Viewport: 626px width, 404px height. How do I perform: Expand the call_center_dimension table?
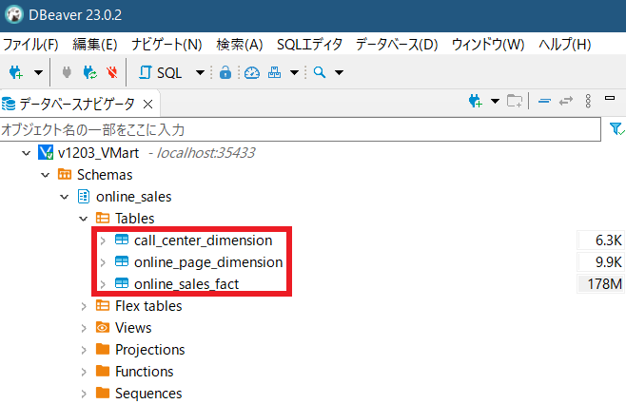pos(103,240)
